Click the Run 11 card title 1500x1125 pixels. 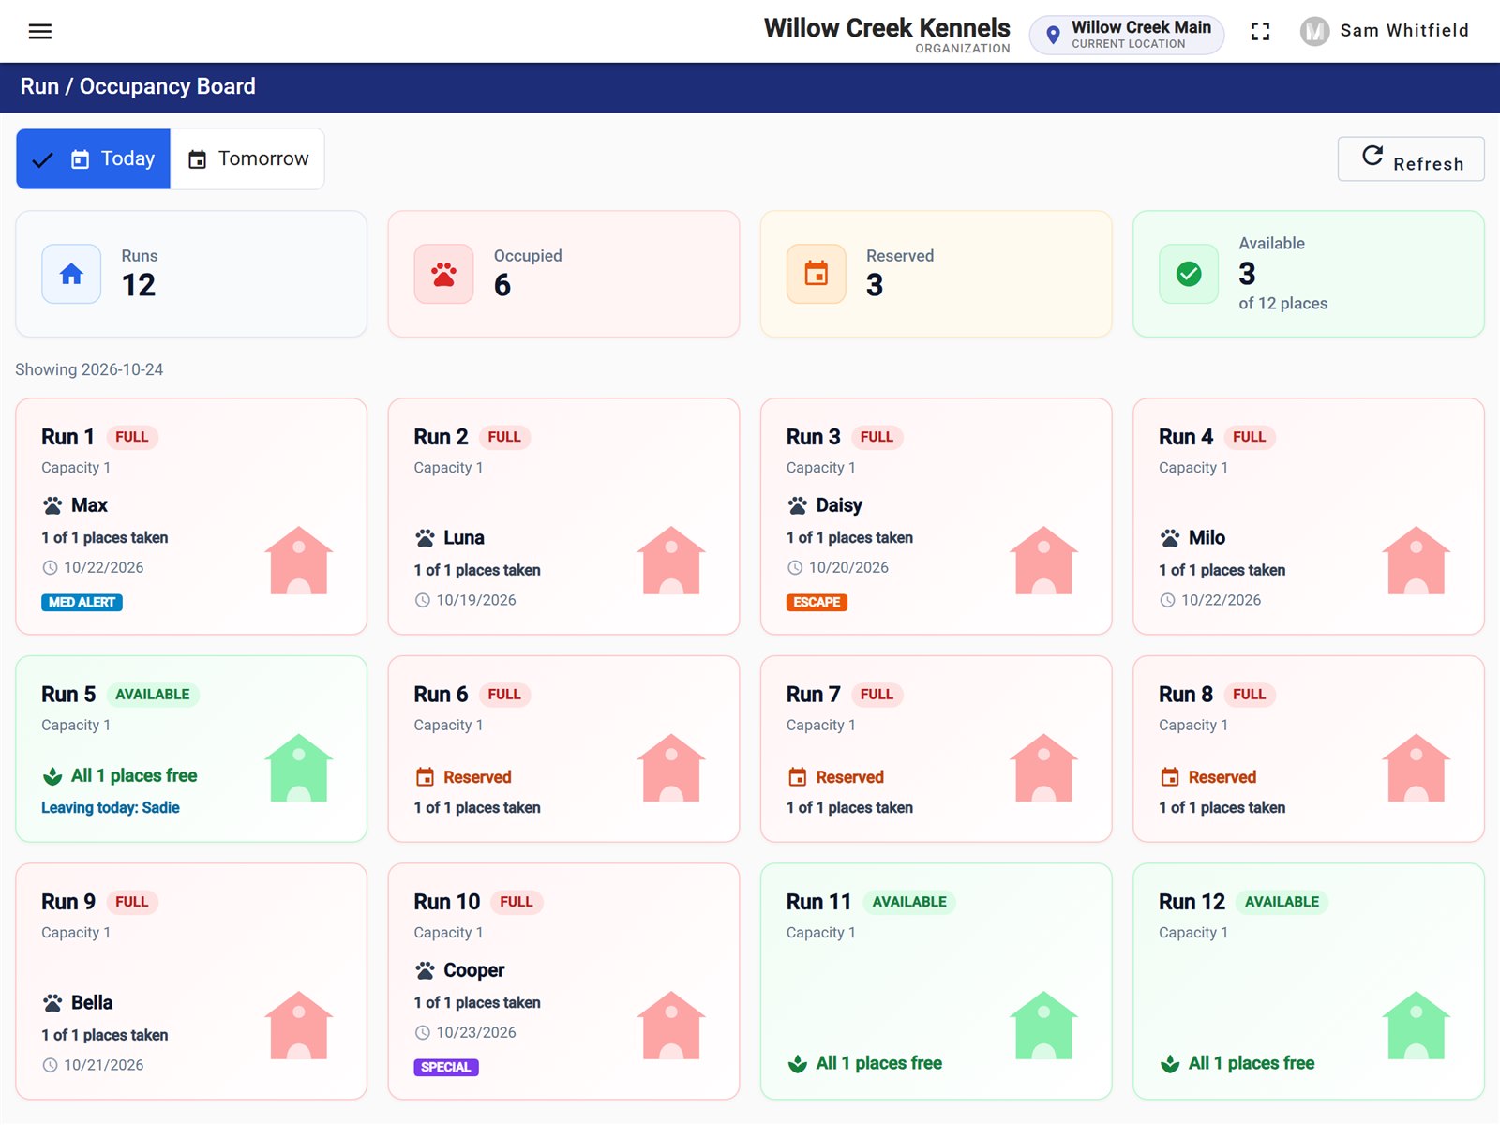[818, 902]
